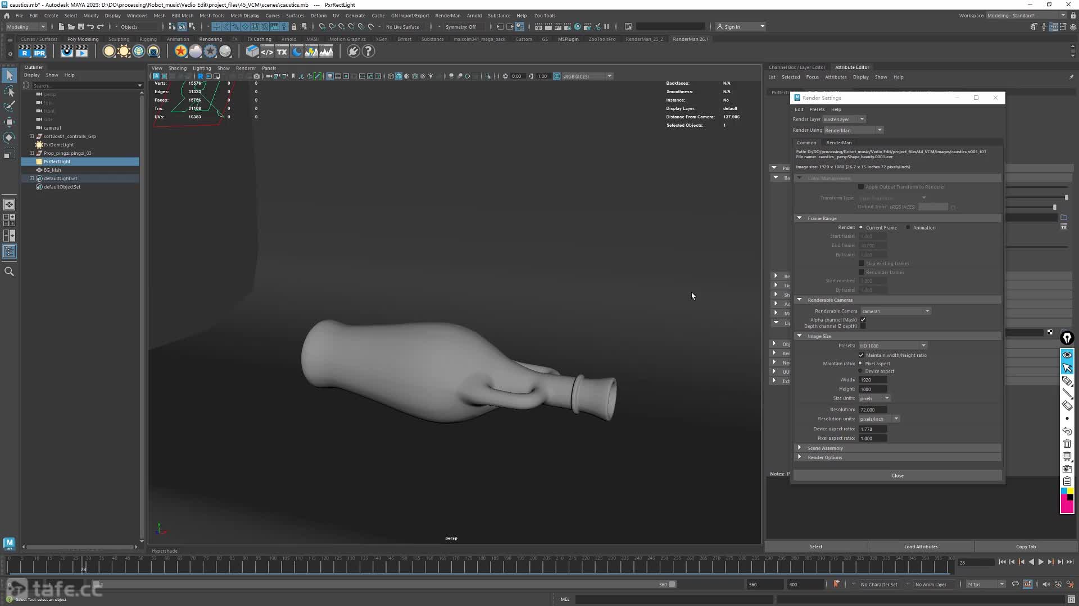Image resolution: width=1079 pixels, height=606 pixels.
Task: Open the Lighting menu in viewport panel
Action: pos(202,68)
